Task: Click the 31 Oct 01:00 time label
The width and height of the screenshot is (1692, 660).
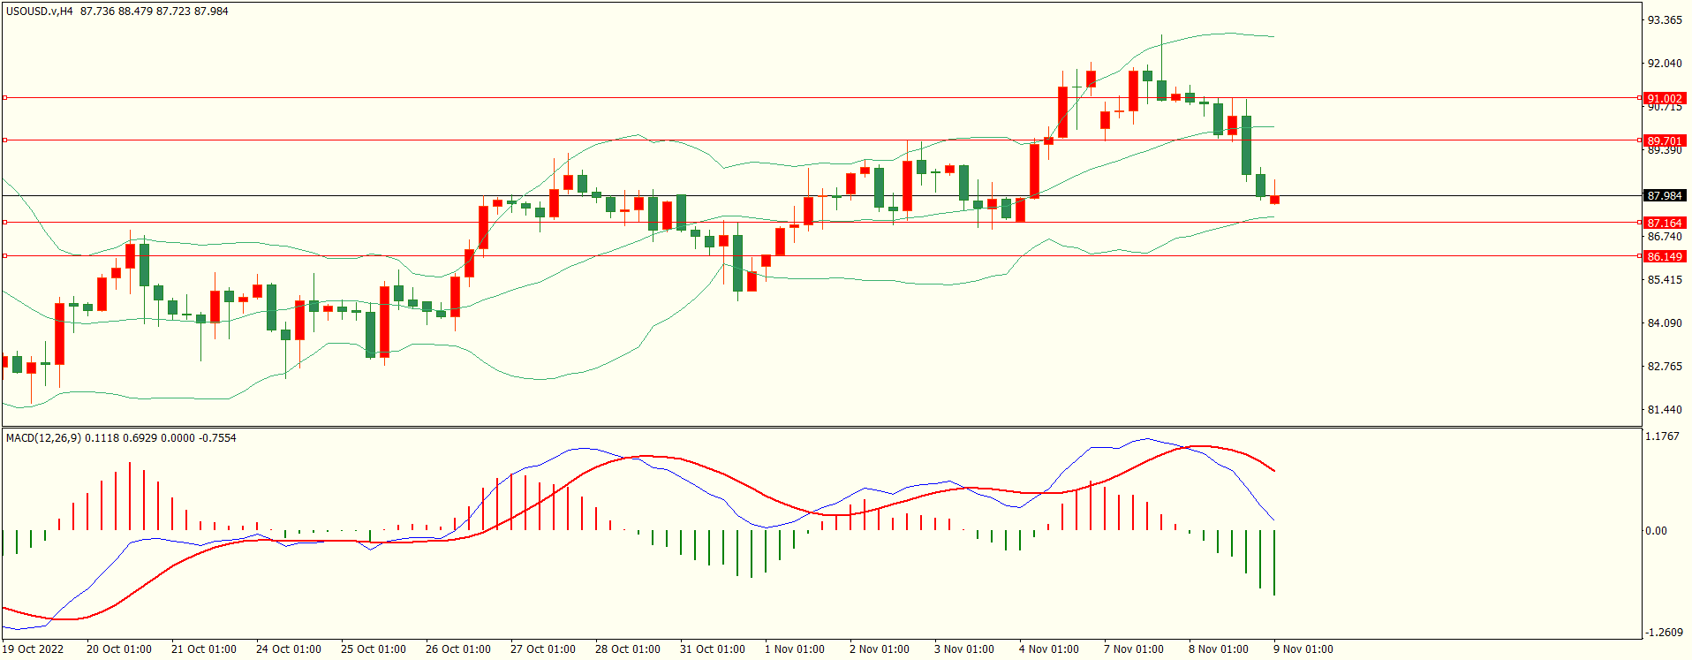Action: [712, 649]
